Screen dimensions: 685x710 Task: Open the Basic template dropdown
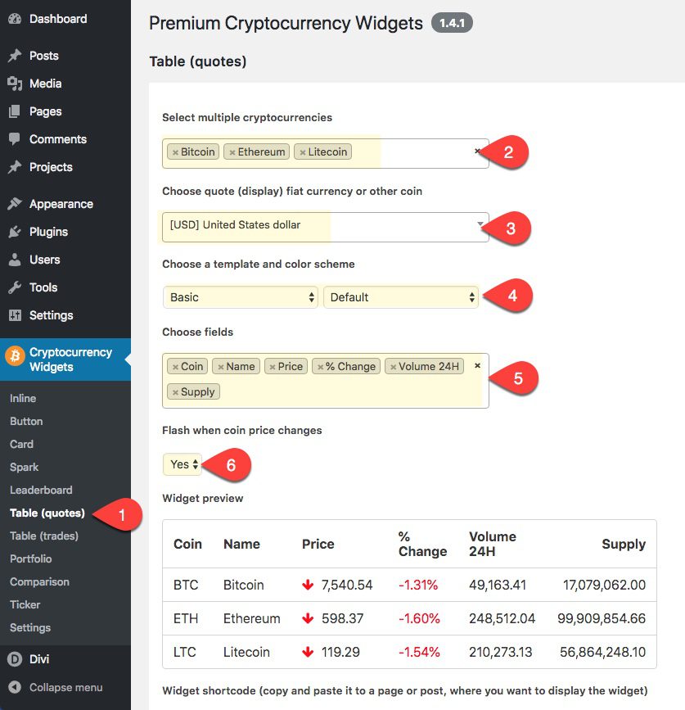[x=240, y=297]
